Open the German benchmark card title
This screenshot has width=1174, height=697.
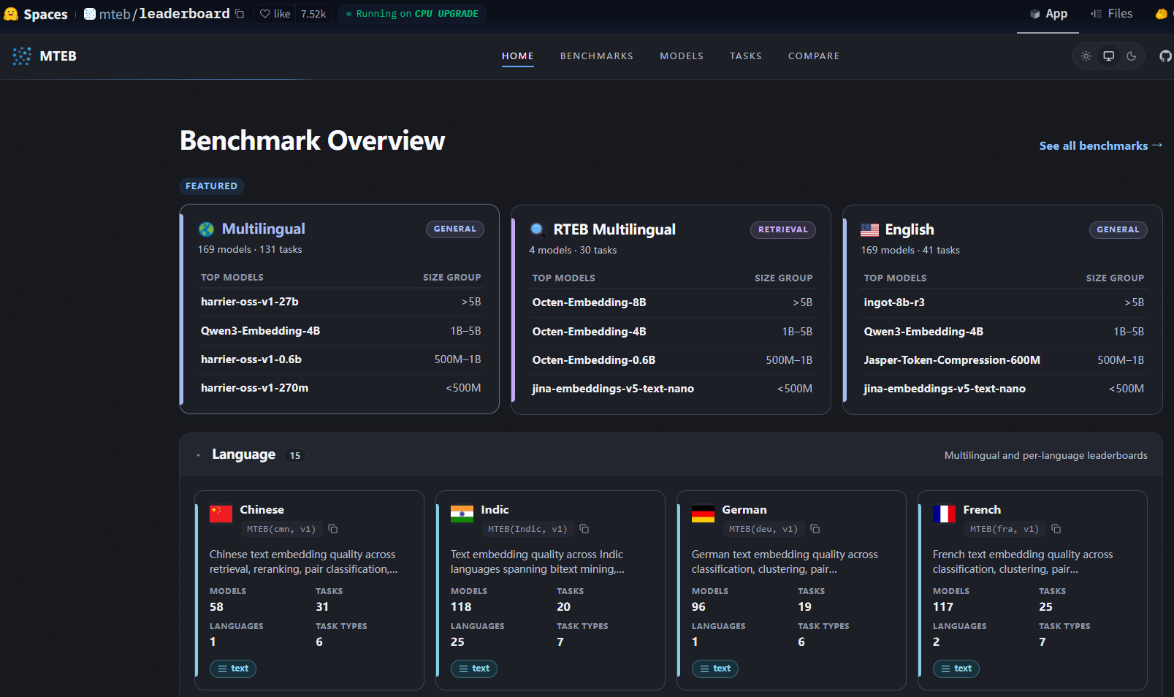744,510
